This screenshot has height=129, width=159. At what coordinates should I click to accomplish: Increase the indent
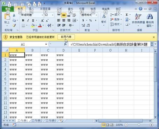pos(64,25)
